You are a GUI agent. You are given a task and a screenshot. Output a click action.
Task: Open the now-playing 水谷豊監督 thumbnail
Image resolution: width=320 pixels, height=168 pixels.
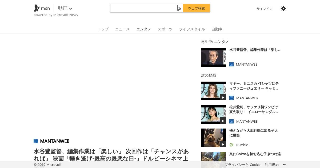click(214, 57)
